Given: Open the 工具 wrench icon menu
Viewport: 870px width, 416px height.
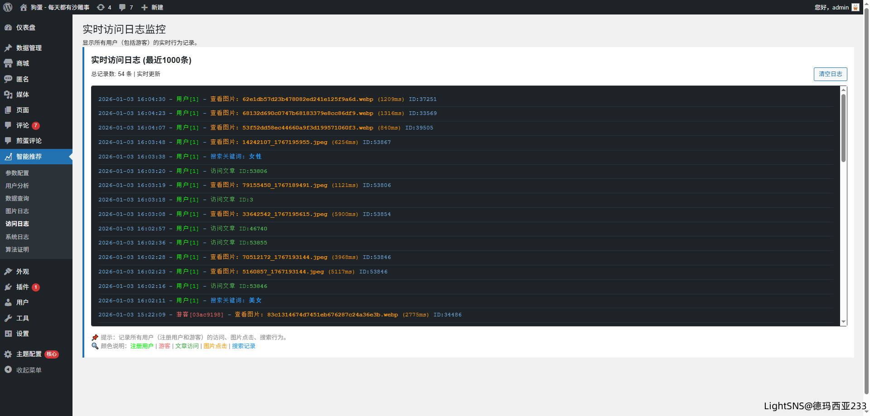Looking at the screenshot, I should point(8,318).
